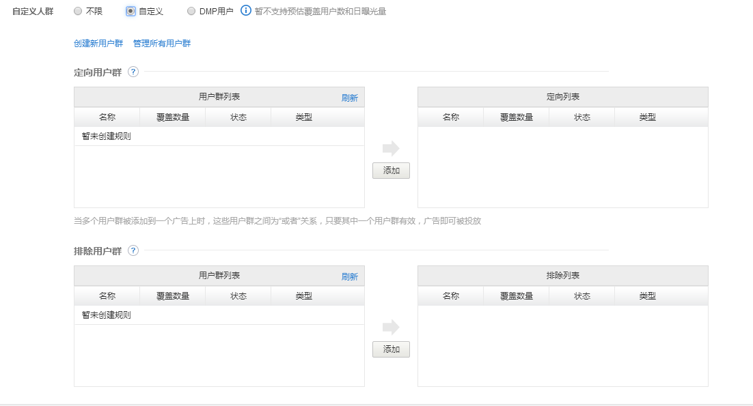This screenshot has height=406, width=753.
Task: Refresh the 定向用户群 user group list
Action: pyautogui.click(x=349, y=98)
